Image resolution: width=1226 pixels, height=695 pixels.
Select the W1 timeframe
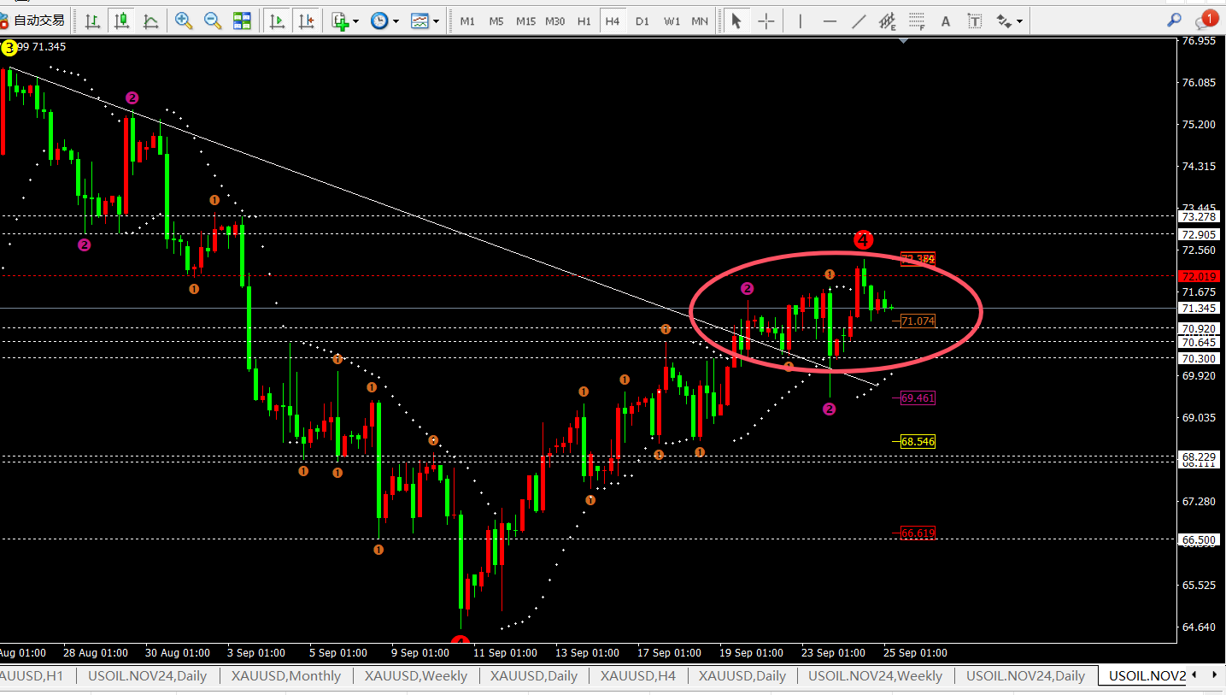pos(672,21)
